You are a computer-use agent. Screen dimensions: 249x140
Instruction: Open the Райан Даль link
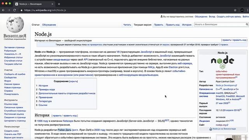[x=65, y=130]
